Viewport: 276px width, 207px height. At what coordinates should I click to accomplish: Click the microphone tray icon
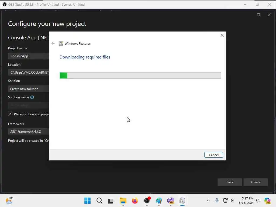click(x=217, y=201)
